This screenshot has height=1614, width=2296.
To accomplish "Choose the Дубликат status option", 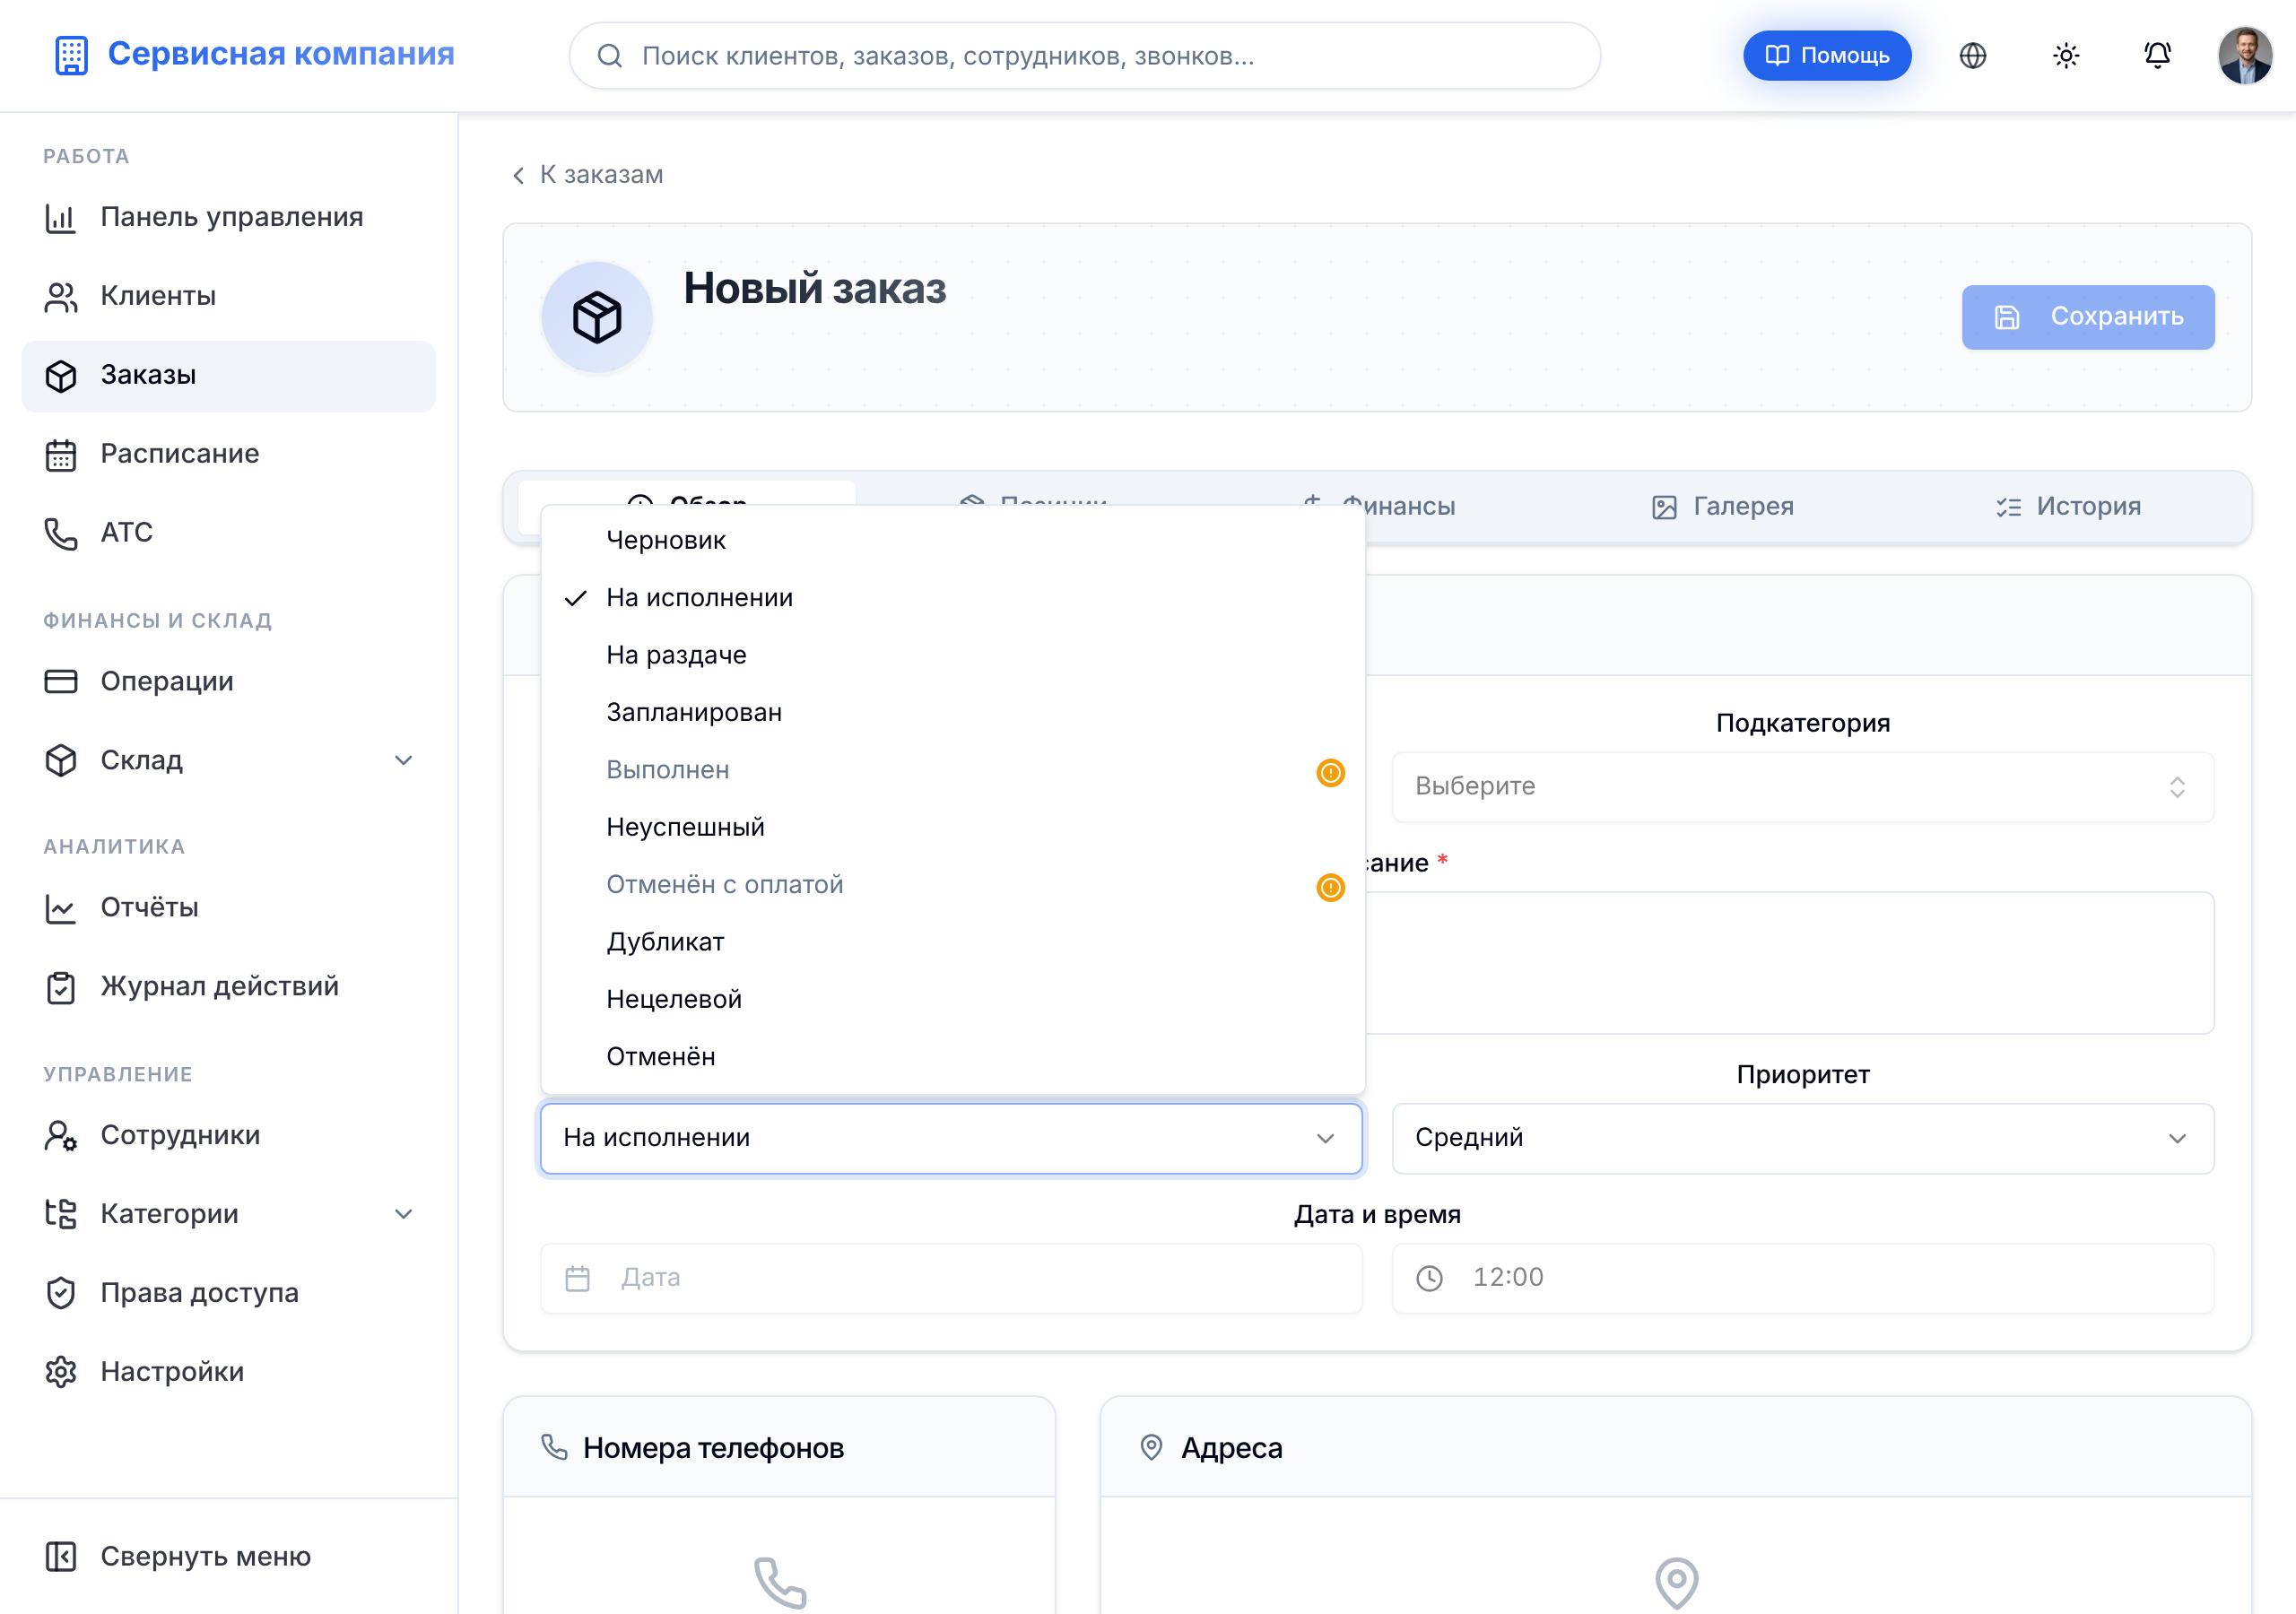I will (952, 943).
